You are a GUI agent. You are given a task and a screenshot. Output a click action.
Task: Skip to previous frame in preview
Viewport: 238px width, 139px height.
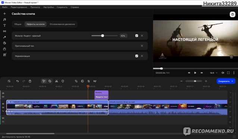click(189, 73)
